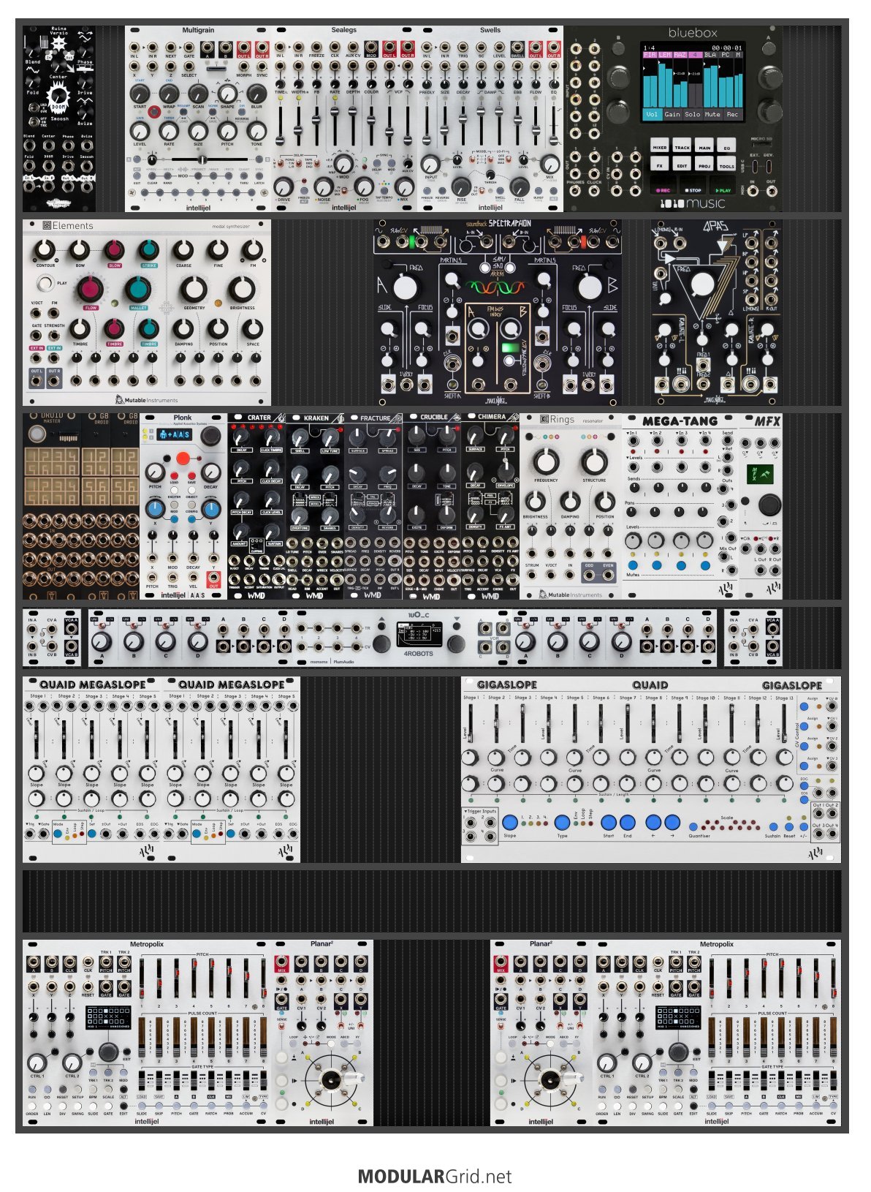The height and width of the screenshot is (1192, 871).
Task: Click the blue X knob on Plonk
Action: click(x=156, y=509)
